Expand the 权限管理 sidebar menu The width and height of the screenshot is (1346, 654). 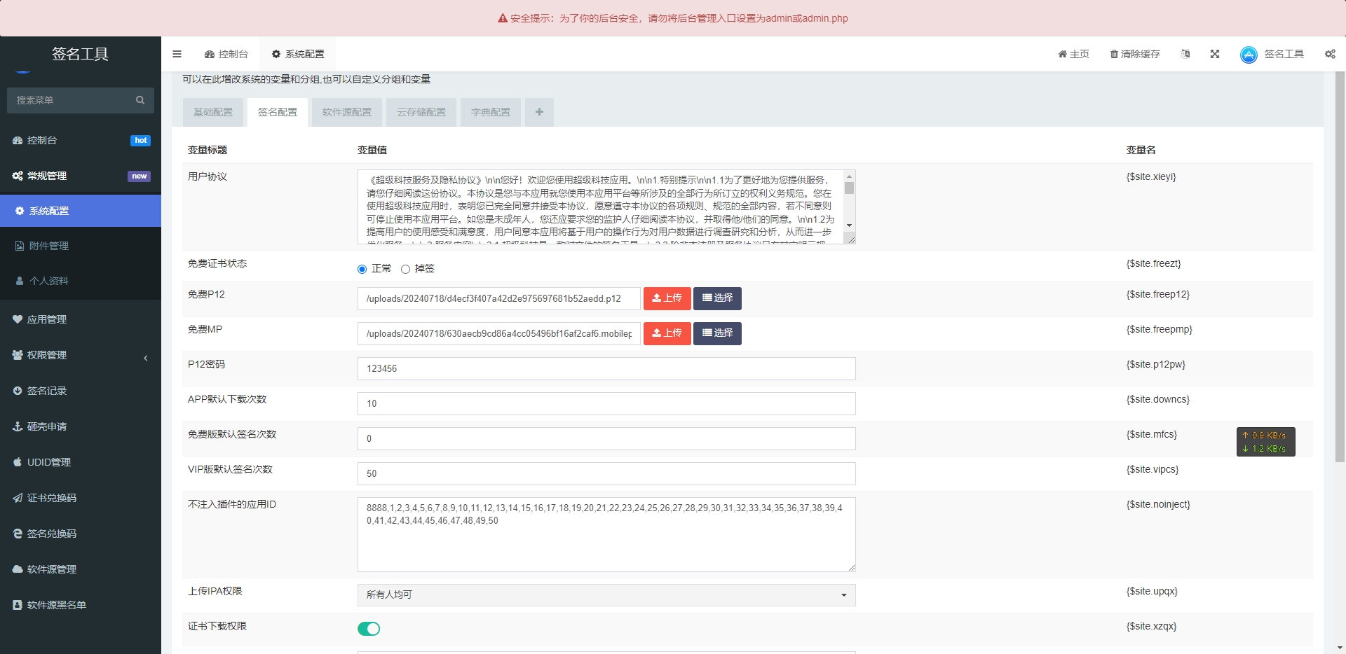81,355
